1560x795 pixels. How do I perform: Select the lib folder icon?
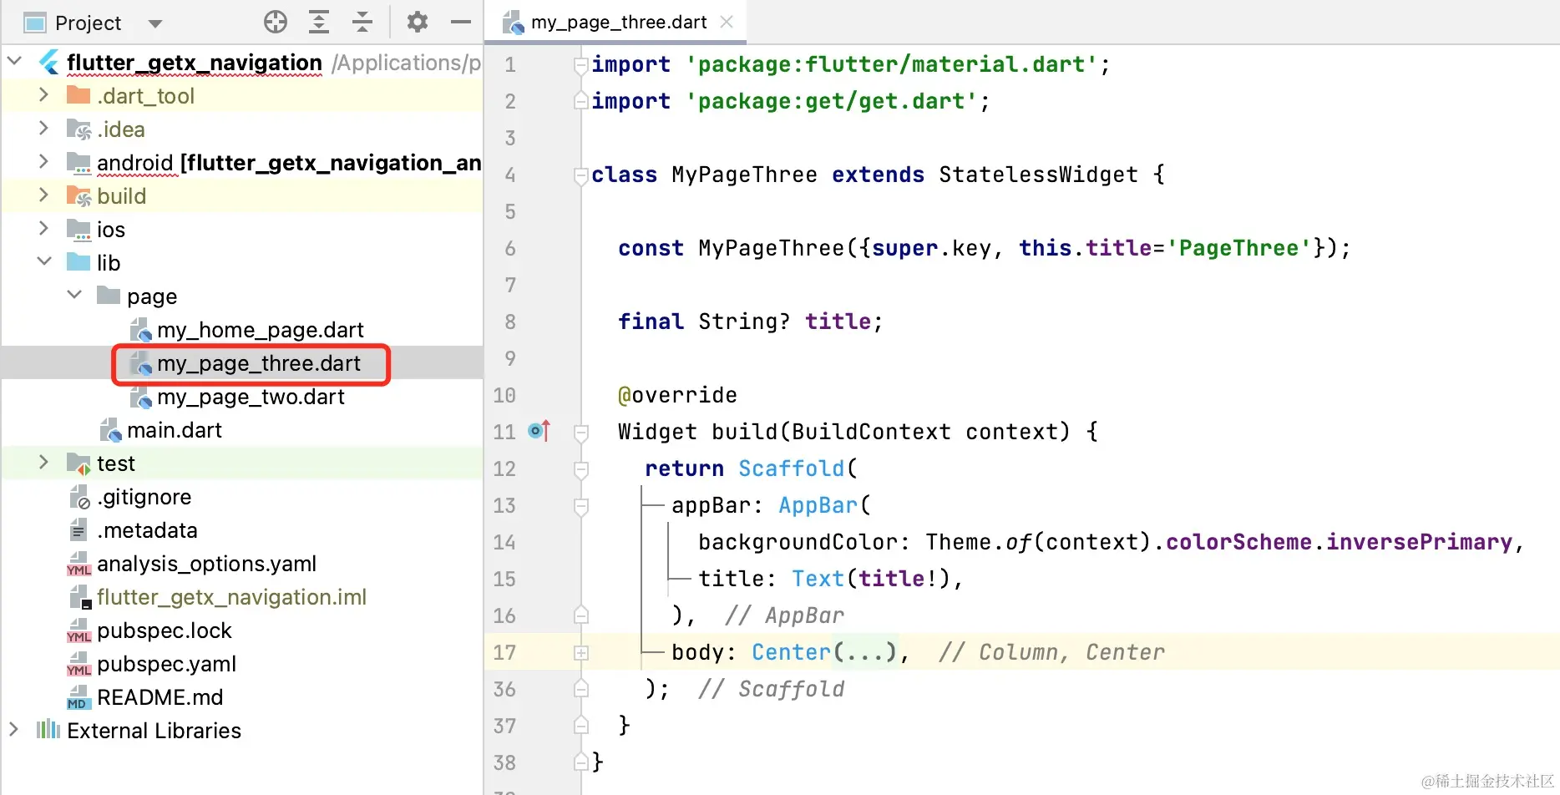pos(79,262)
